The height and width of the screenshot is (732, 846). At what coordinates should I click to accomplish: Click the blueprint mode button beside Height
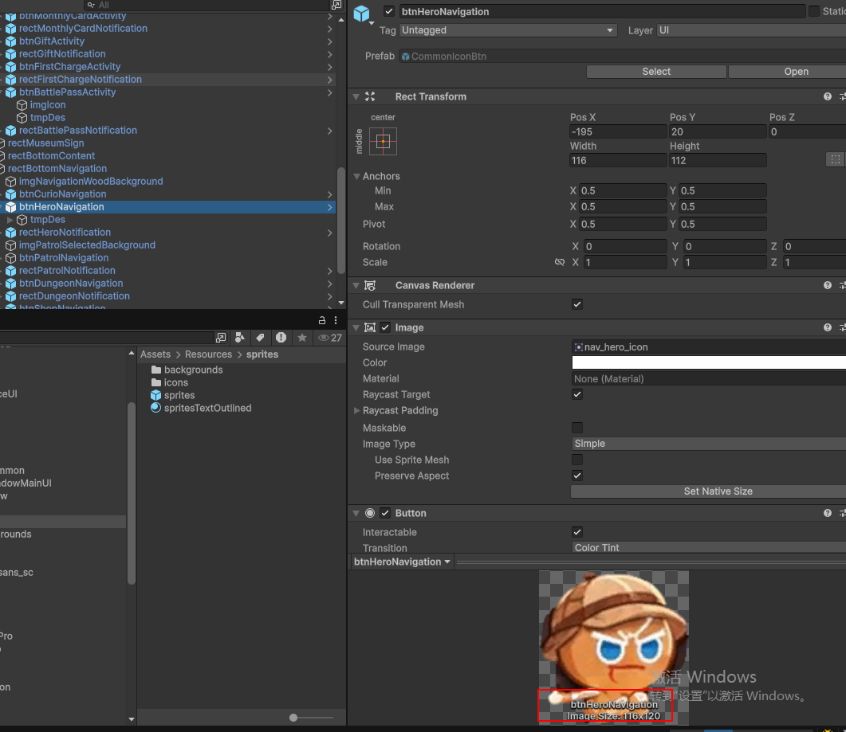[x=835, y=159]
